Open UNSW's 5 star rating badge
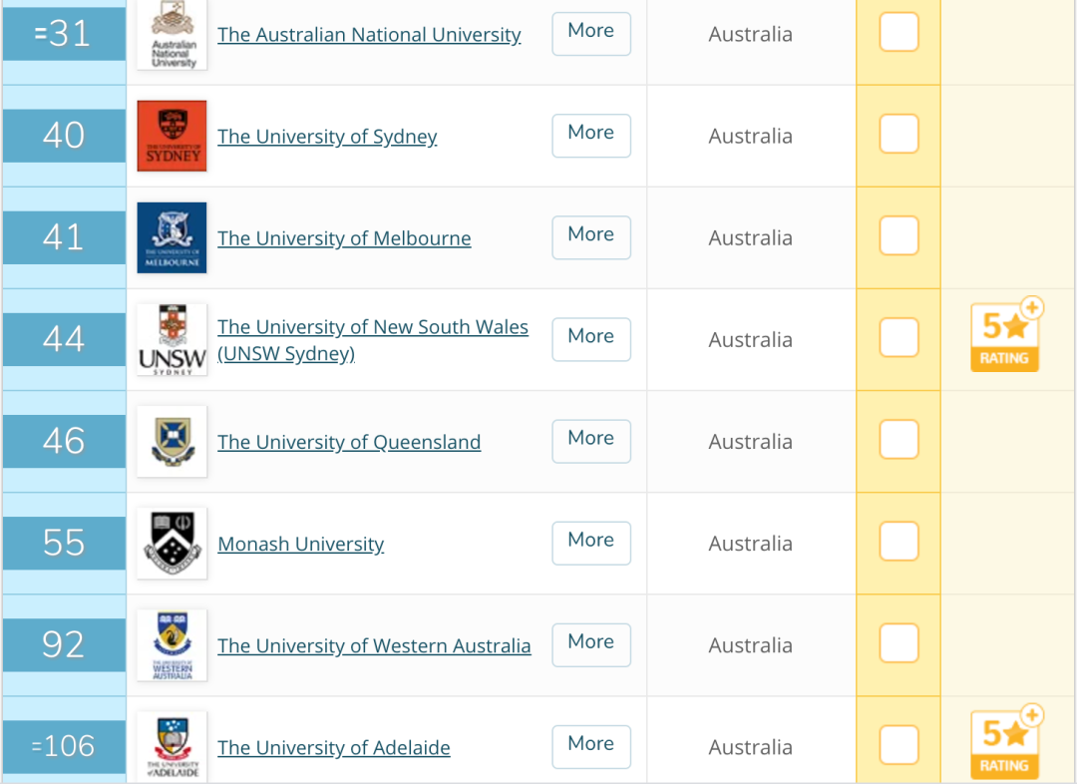The image size is (1077, 784). click(x=1006, y=335)
